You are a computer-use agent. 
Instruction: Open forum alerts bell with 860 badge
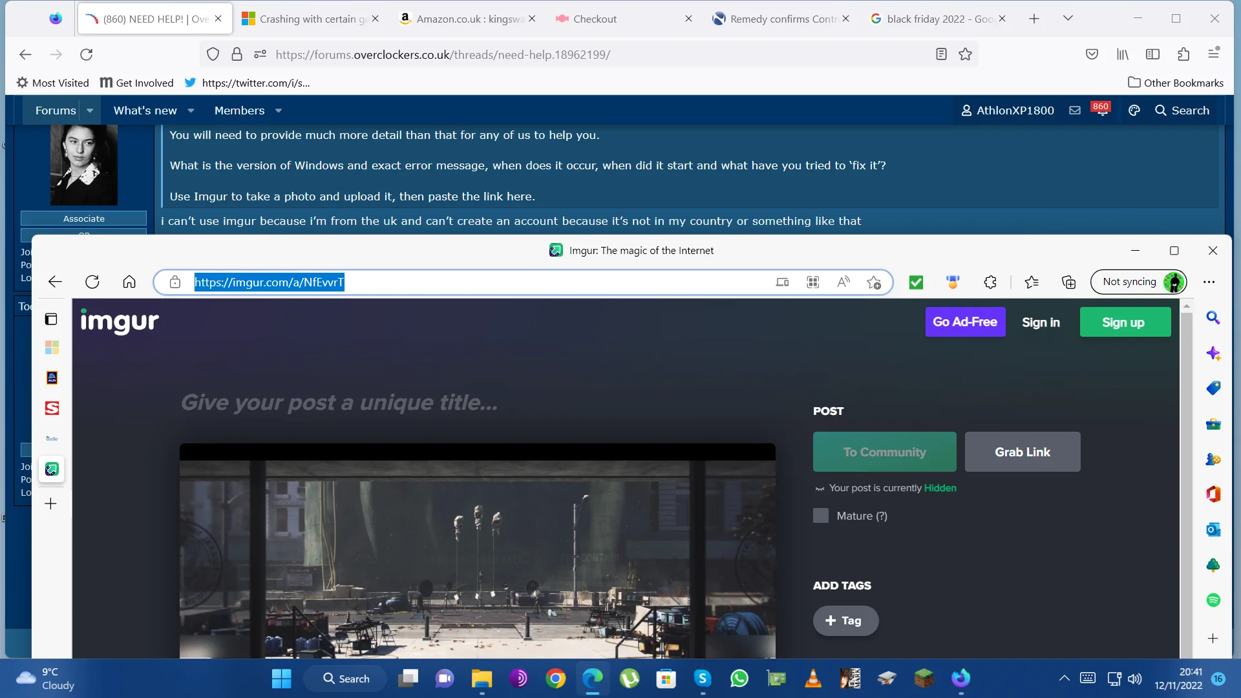(1101, 110)
